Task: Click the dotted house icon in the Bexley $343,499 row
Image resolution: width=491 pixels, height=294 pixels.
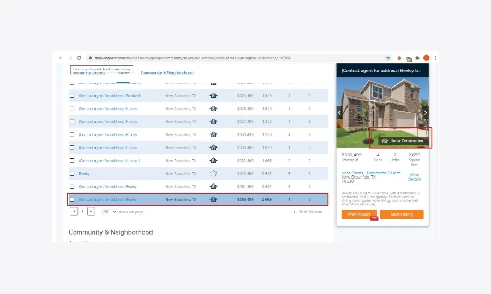Action: pos(213,173)
